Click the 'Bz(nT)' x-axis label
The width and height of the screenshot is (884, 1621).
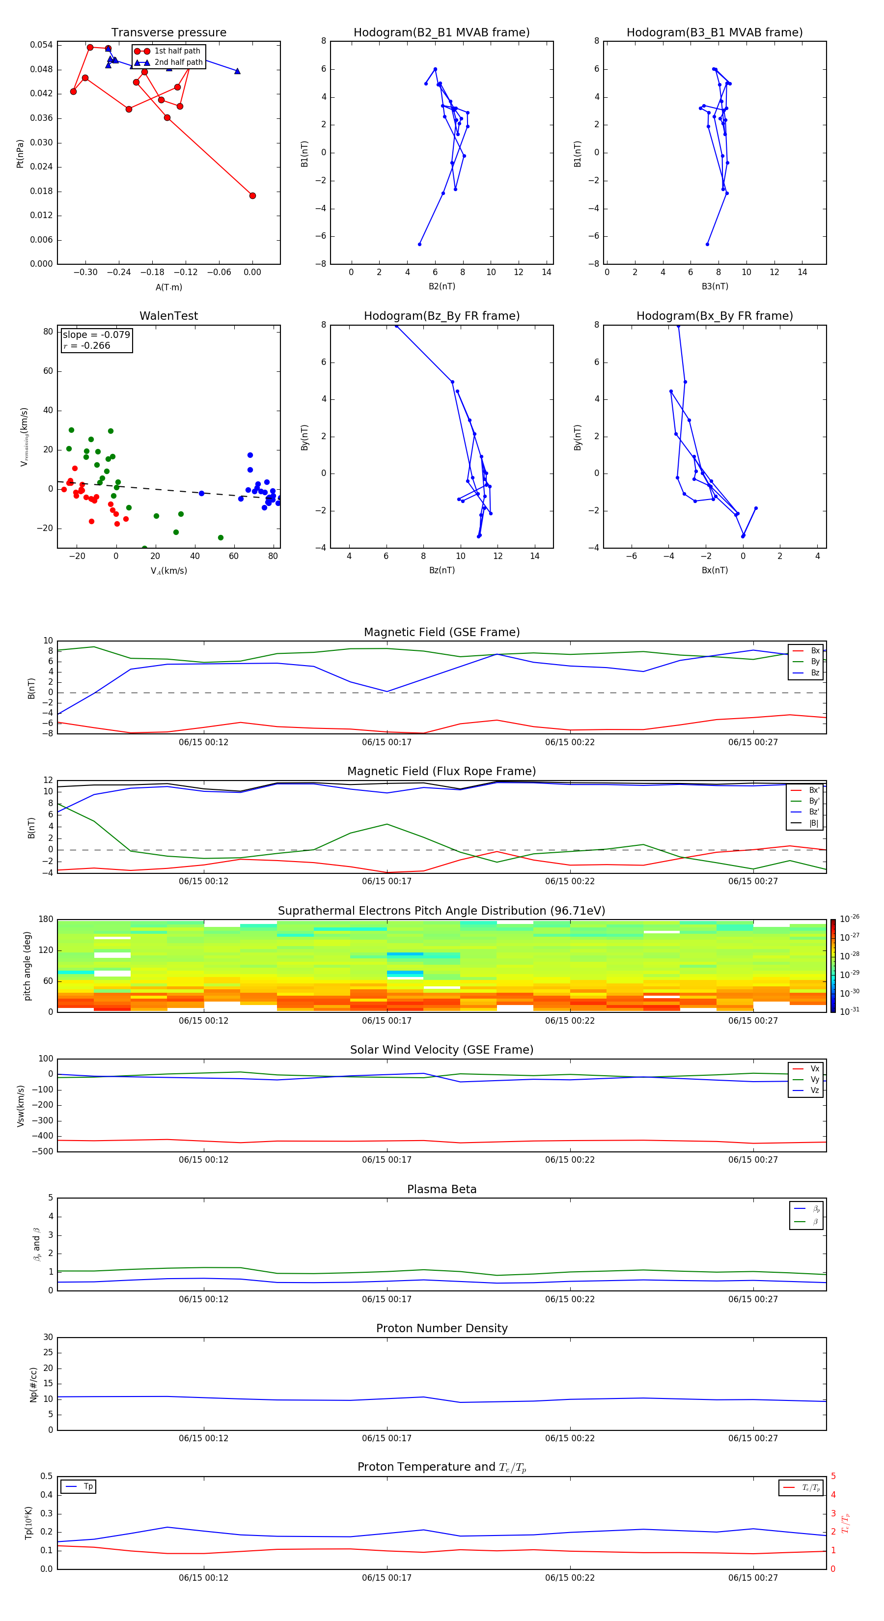click(442, 570)
